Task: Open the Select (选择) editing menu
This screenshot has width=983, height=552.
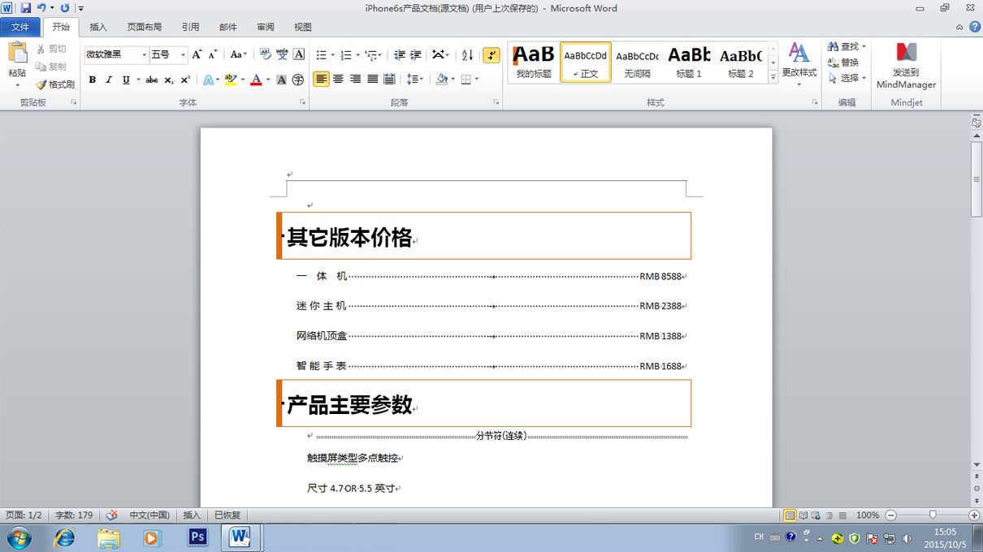Action: coord(847,78)
